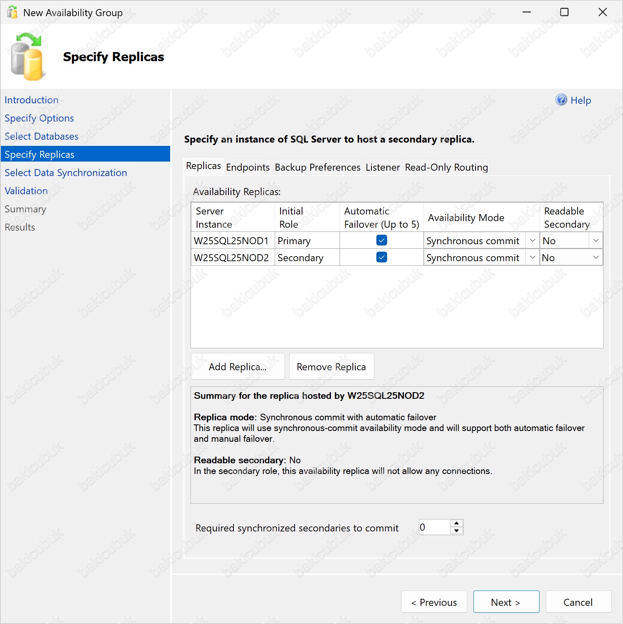Select the W25SQL25NOD2 server instance row
The image size is (623, 624).
(231, 257)
